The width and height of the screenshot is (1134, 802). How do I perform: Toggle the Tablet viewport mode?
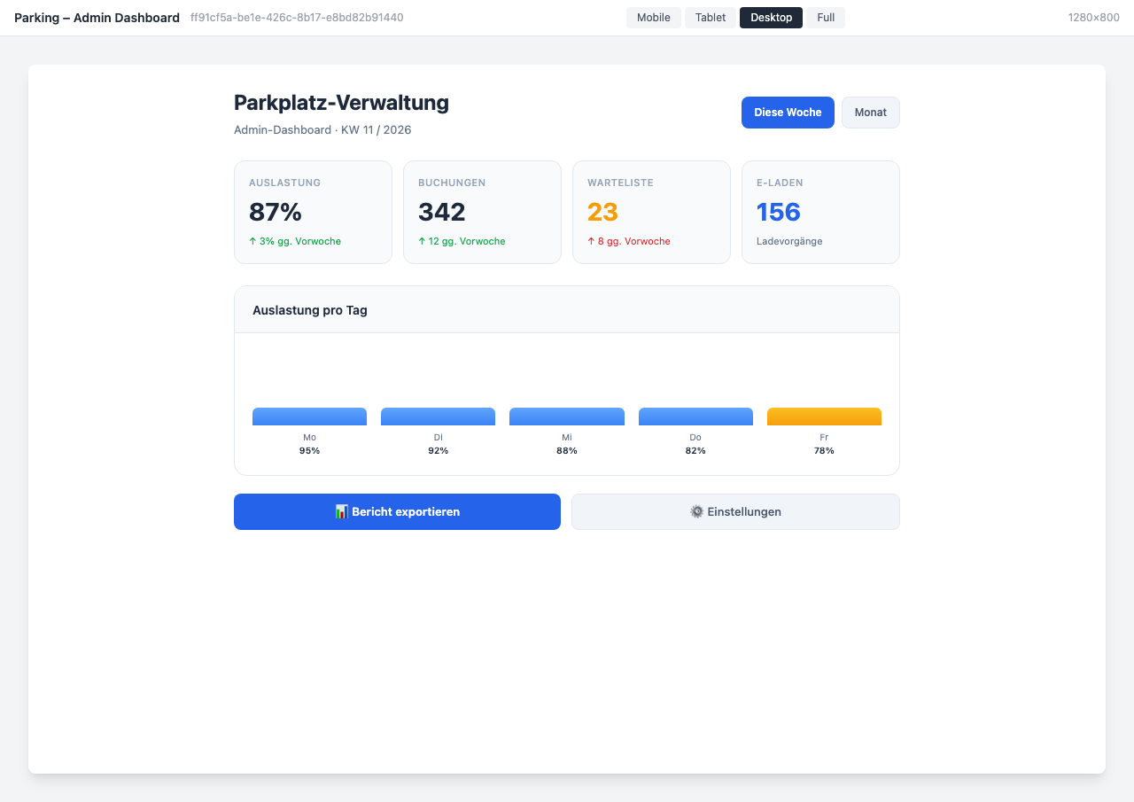pos(710,17)
